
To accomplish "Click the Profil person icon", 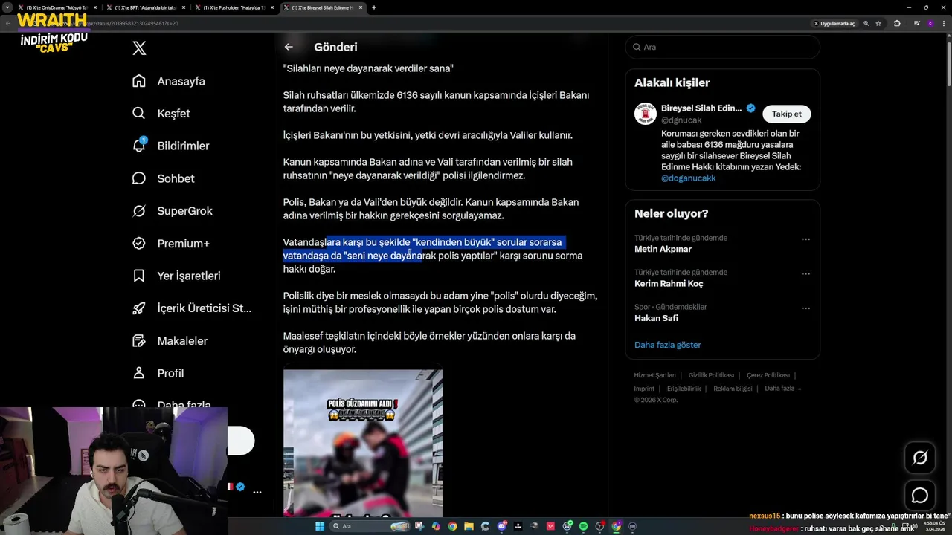I will 139,373.
